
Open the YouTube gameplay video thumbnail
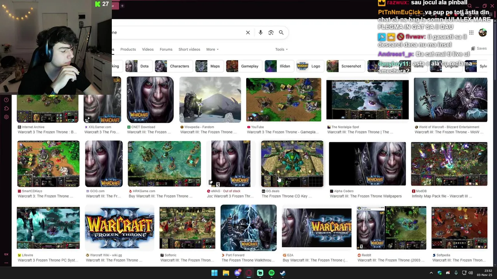[283, 100]
